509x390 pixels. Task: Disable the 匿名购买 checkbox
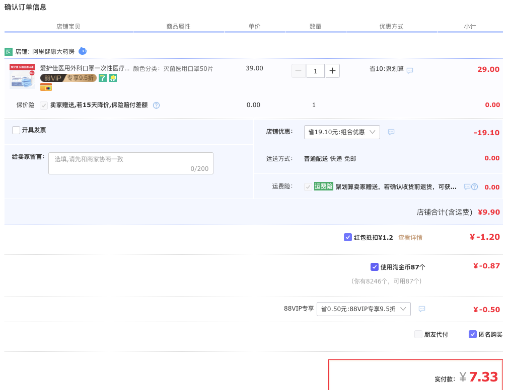tap(473, 334)
